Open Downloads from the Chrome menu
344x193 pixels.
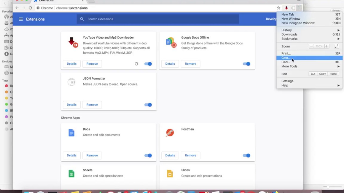[309, 35]
